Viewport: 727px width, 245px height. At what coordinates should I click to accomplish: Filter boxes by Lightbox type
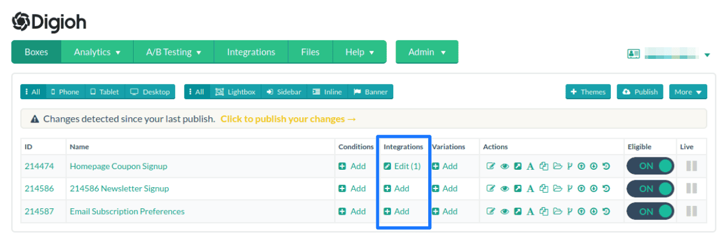point(235,92)
